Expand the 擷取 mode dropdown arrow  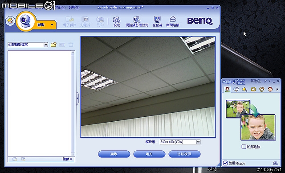click(x=52, y=25)
